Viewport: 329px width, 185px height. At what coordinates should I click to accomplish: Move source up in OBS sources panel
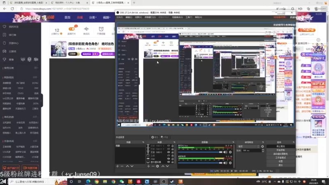[x=163, y=166]
